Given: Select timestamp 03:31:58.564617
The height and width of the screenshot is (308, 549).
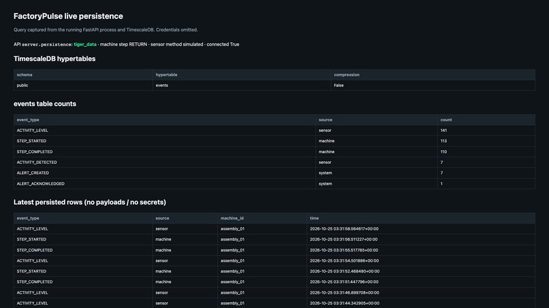Looking at the screenshot, I should click(x=344, y=228).
